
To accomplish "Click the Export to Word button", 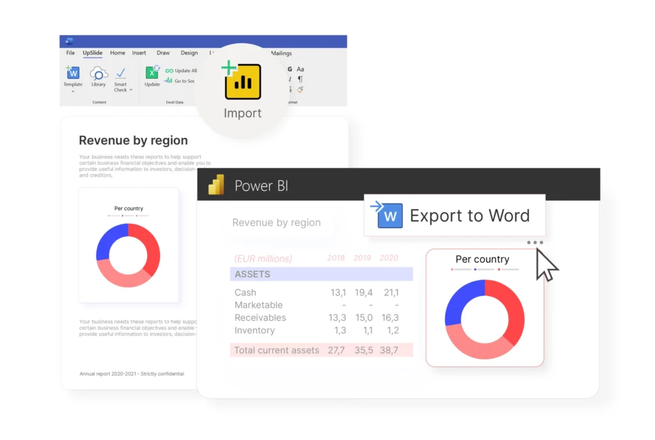I will [470, 216].
